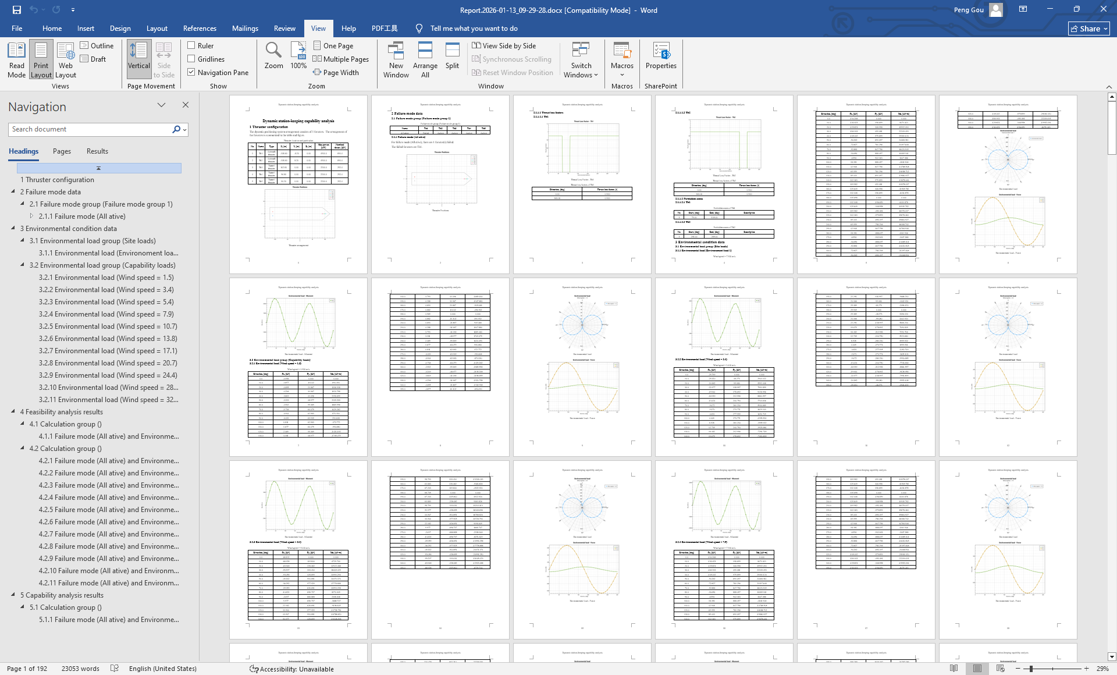Image resolution: width=1117 pixels, height=675 pixels.
Task: Click Accessibility: Unavailable status
Action: point(291,669)
